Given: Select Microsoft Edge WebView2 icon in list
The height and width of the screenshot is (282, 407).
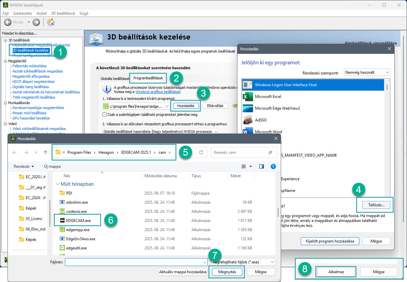Looking at the screenshot, I should (248, 108).
